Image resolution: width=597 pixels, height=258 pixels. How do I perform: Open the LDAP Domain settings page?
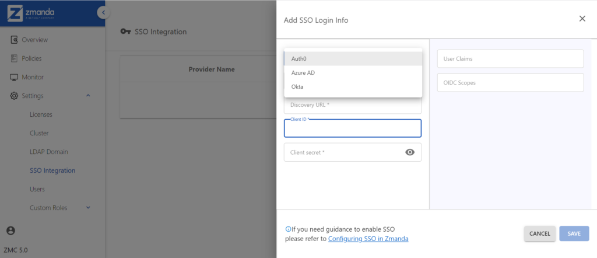tap(49, 152)
